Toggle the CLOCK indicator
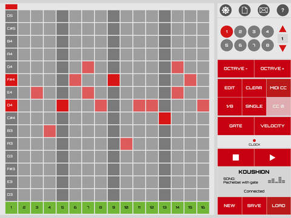291x218 pixels. click(x=254, y=142)
